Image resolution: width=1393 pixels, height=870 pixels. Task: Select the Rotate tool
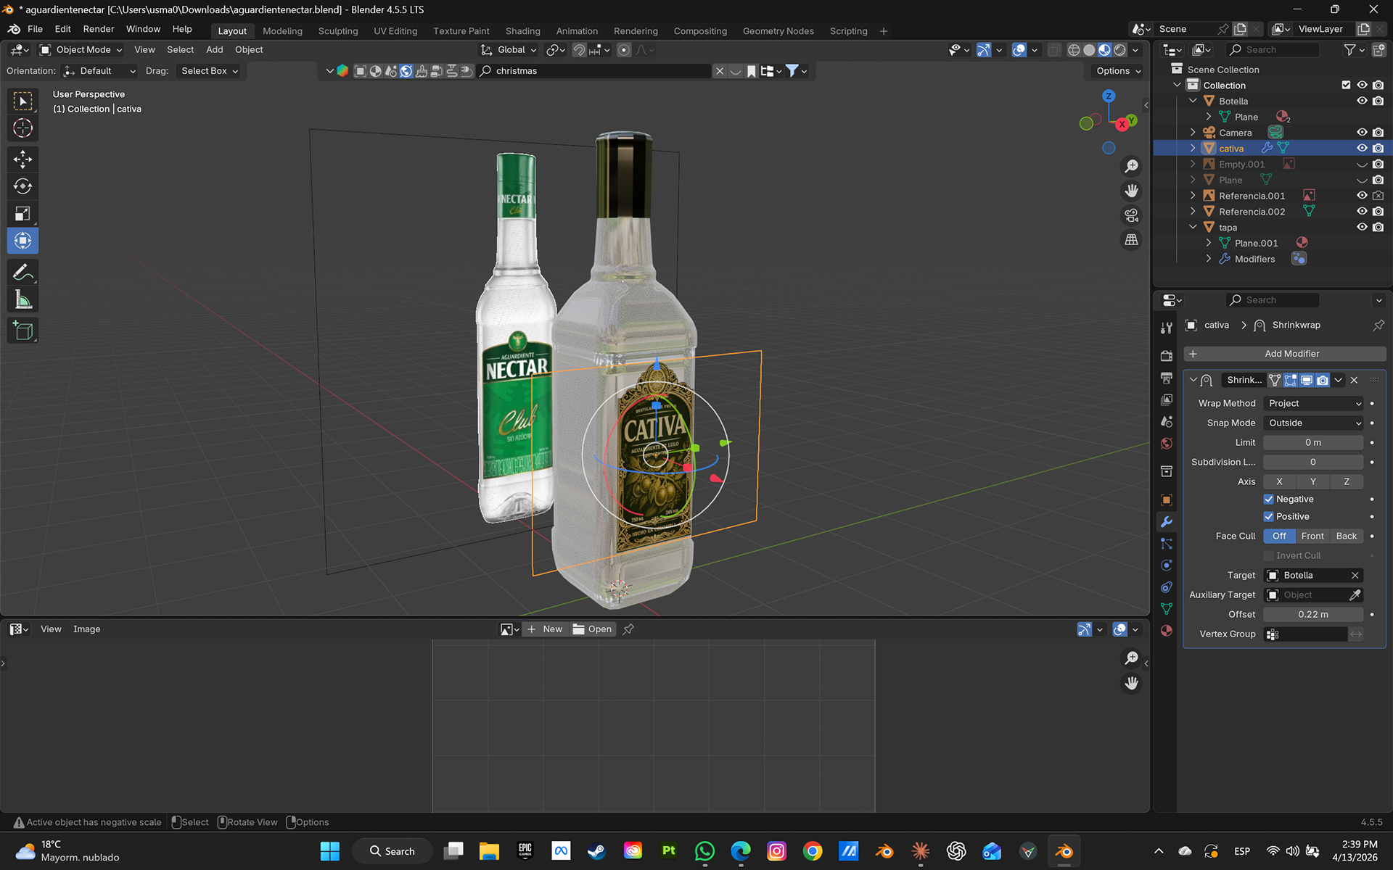click(22, 186)
